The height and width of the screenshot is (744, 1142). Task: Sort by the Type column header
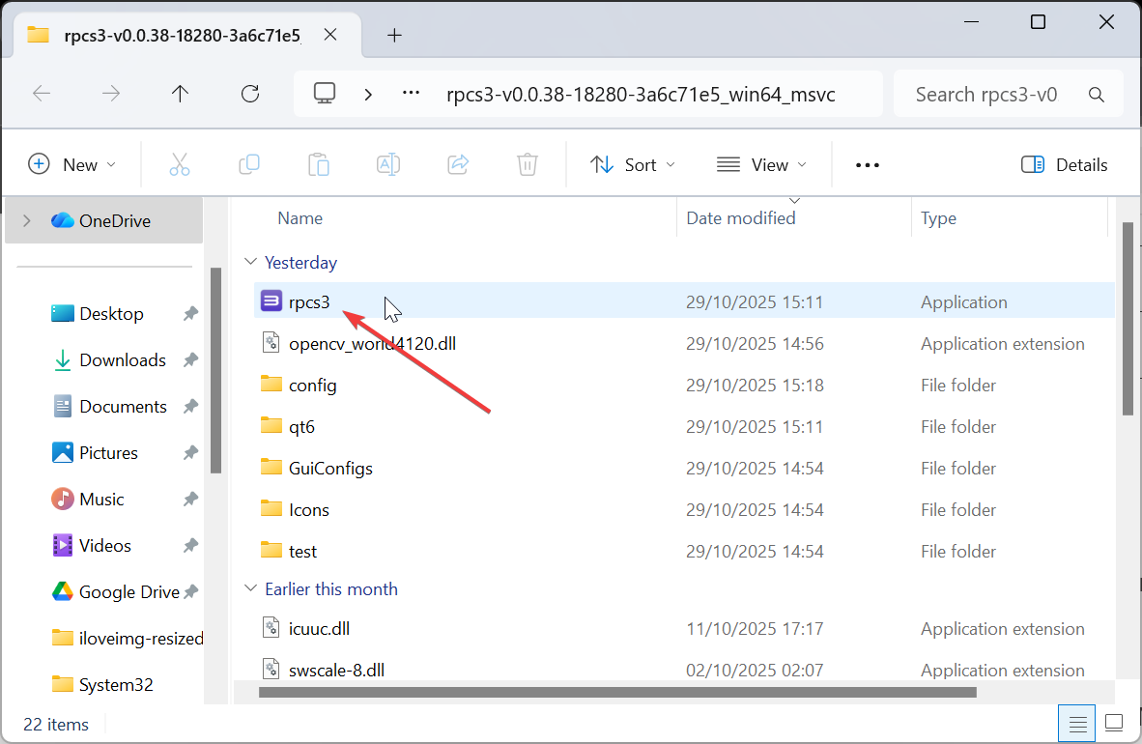(x=938, y=218)
